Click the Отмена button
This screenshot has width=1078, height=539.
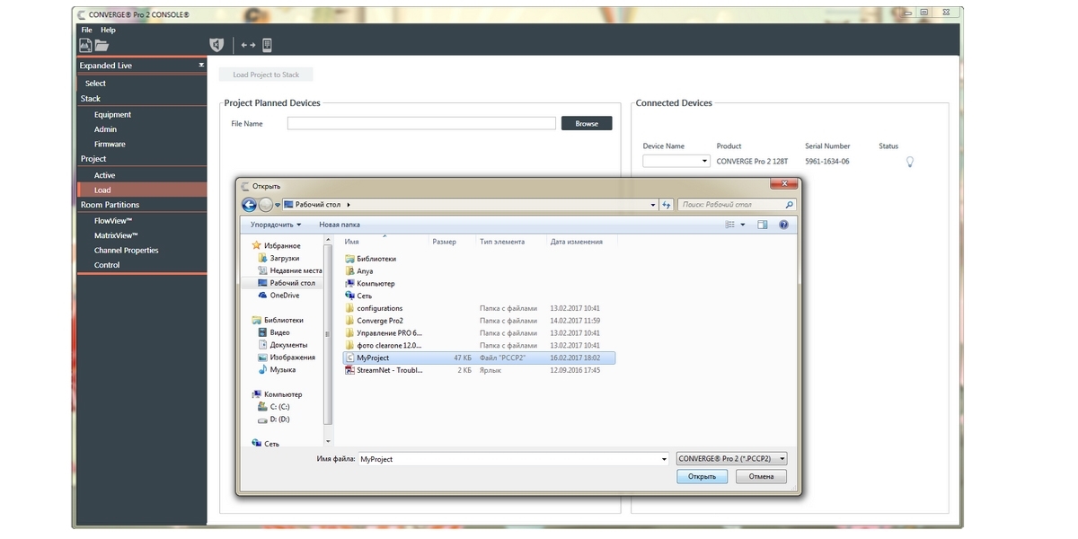tap(761, 476)
